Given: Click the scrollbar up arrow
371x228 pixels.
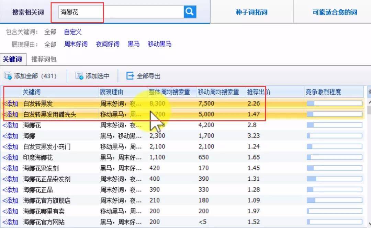Looking at the screenshot, I should pyautogui.click(x=369, y=102).
